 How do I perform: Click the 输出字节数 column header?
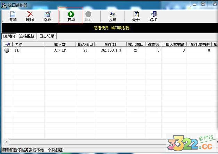[199, 44]
